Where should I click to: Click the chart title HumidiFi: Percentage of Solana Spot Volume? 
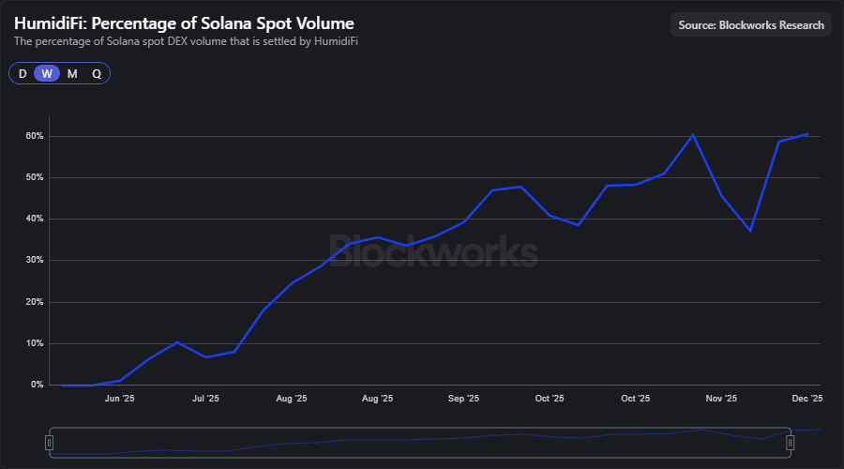[x=184, y=23]
